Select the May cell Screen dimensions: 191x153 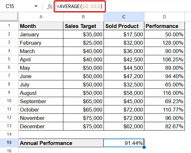41,68
